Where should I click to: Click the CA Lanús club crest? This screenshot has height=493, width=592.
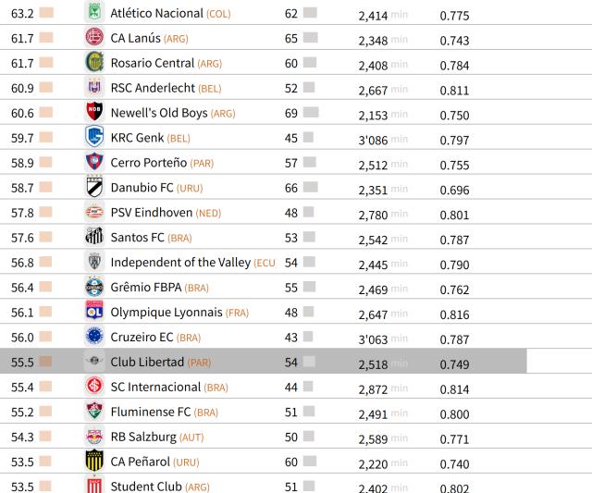[93, 38]
